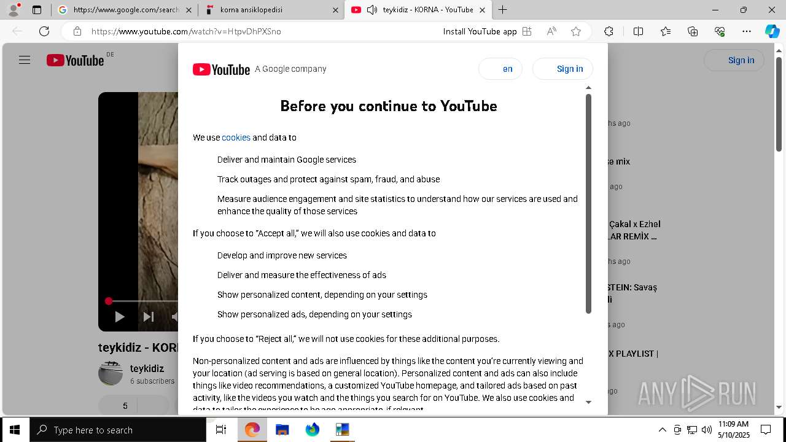Click the video progress bar scrubber

(109, 301)
